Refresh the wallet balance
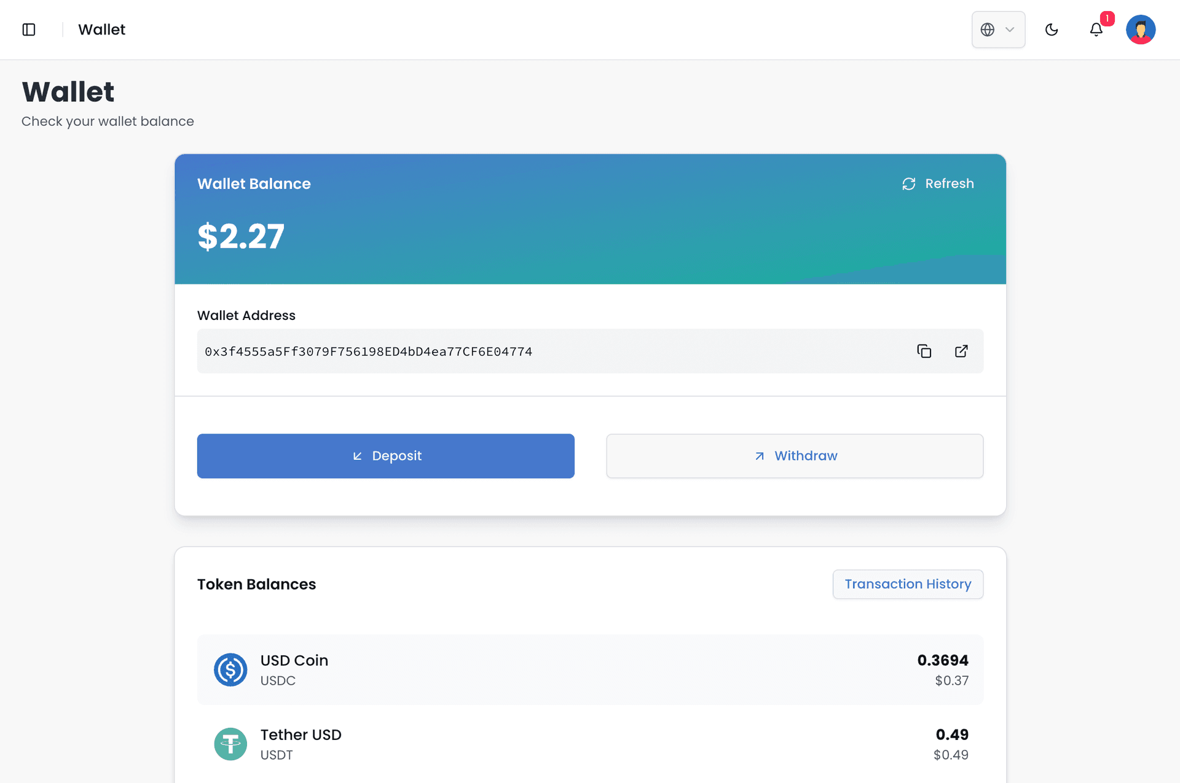This screenshot has width=1180, height=783. coord(938,184)
